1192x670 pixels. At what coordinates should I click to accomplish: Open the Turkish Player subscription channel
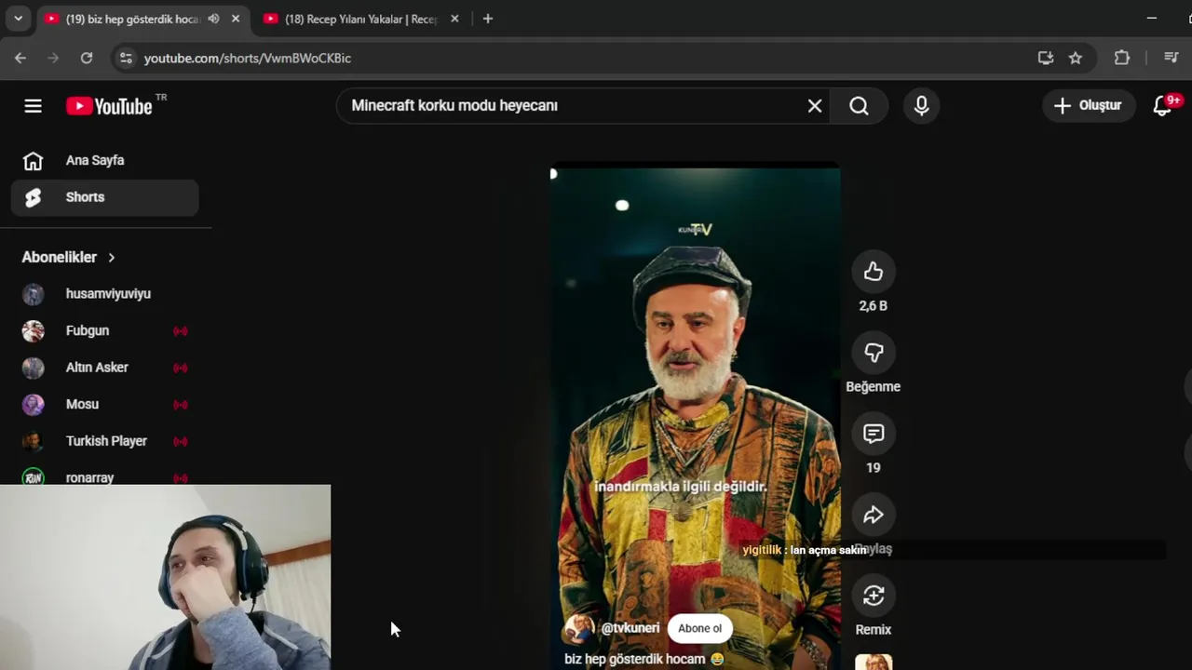104,441
